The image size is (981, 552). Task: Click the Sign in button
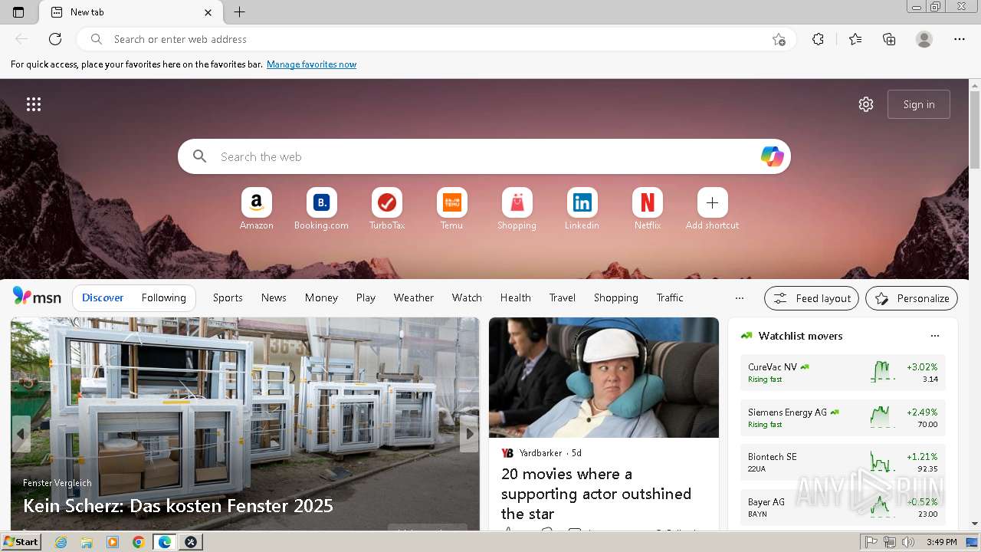coord(919,104)
